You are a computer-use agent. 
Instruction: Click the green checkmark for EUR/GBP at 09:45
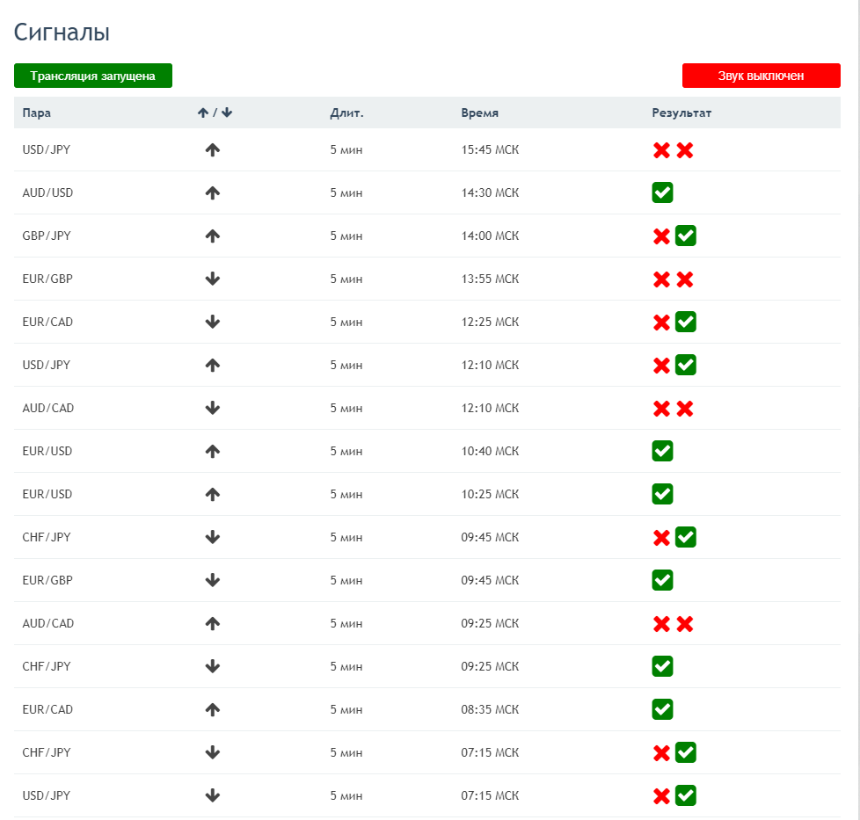(x=662, y=580)
